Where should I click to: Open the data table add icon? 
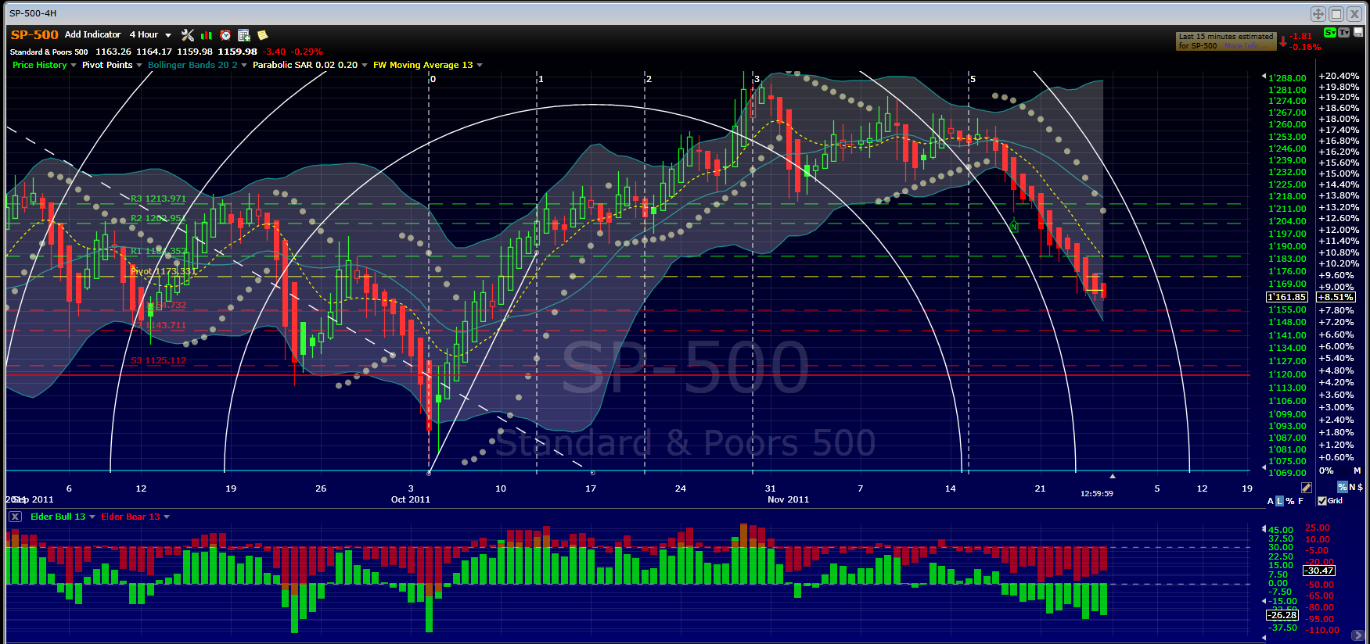pyautogui.click(x=244, y=35)
